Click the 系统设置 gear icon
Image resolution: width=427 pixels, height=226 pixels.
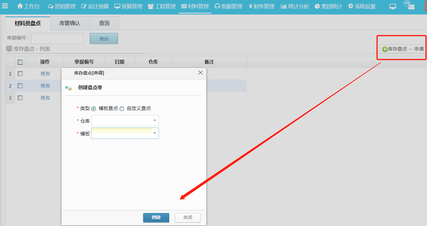[351, 6]
